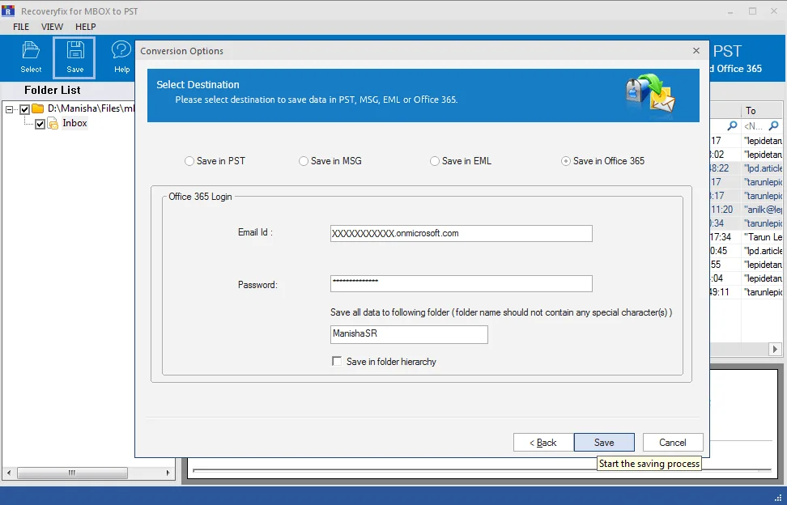Collapse the D:\Manisha tree node

click(9, 108)
